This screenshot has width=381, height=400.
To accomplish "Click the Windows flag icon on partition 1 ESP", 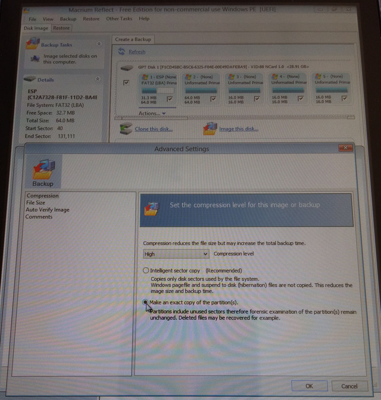I will [x=145, y=77].
